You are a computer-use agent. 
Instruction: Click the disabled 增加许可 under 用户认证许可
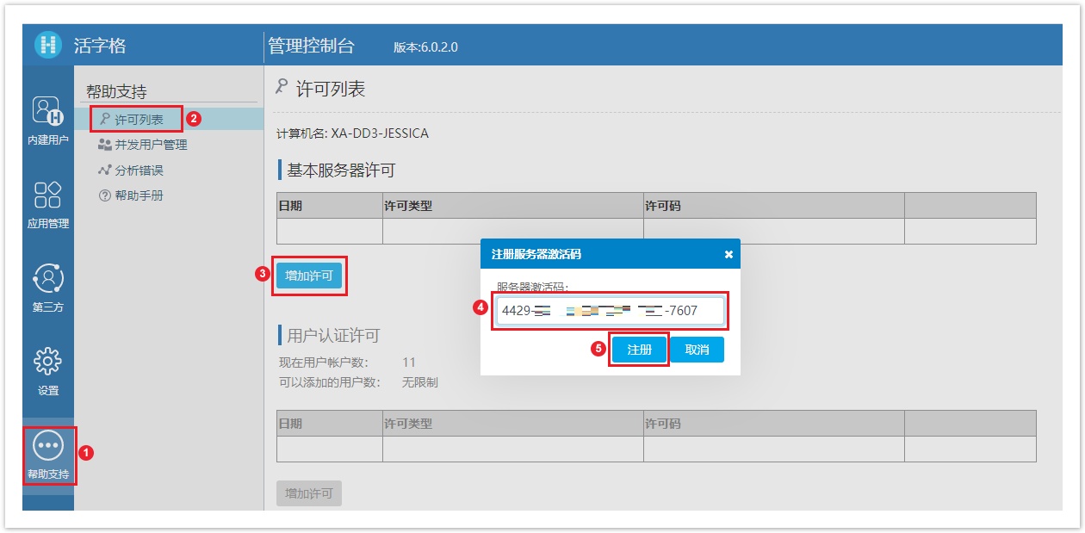click(309, 493)
